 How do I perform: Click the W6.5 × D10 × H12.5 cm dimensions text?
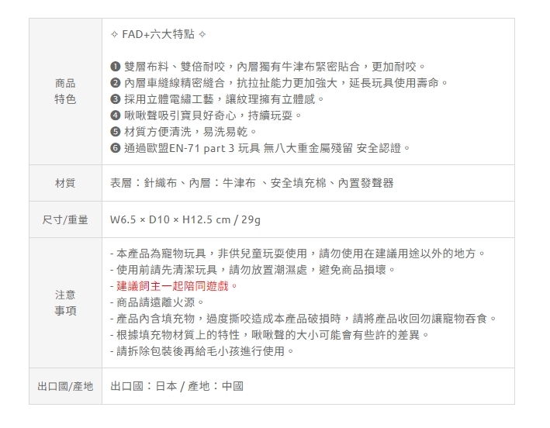click(x=171, y=220)
